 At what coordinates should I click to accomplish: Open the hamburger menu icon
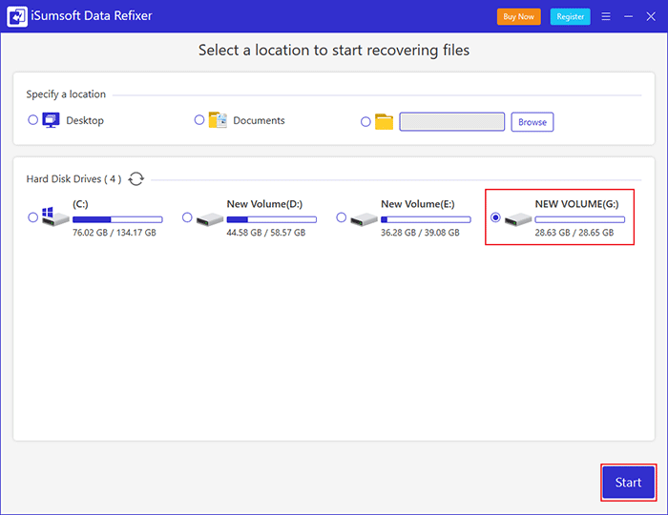[606, 16]
